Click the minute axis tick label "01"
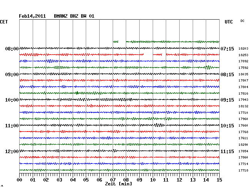Viewport: 250px width, 190px height. [x=33, y=180]
